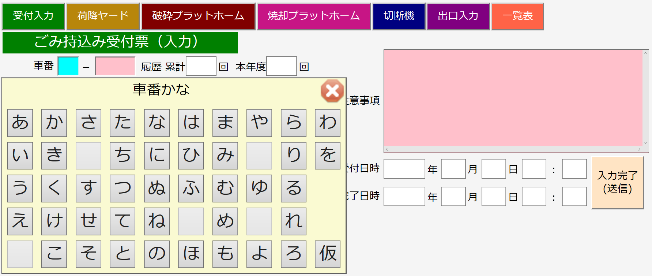This screenshot has height=276, width=652.
Task: Open the 出口入力 tab
Action: 458,16
